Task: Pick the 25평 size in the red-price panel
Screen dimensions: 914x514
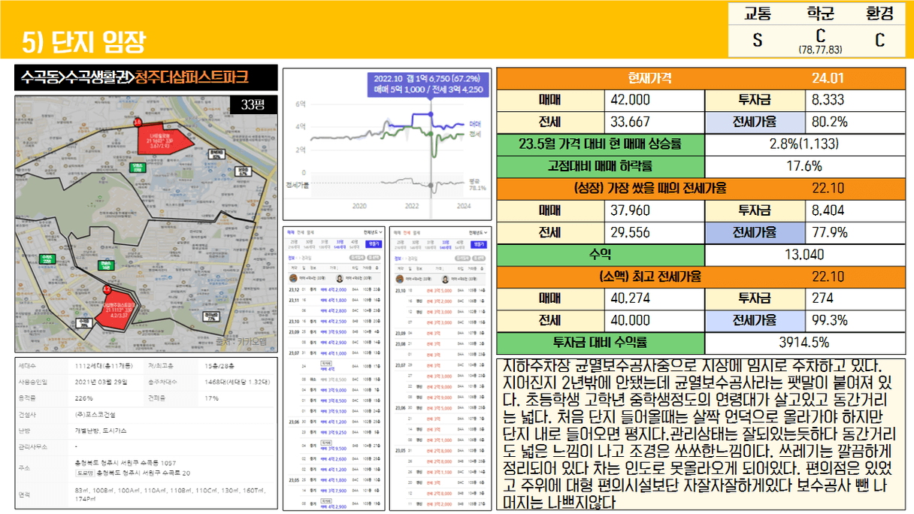Action: (401, 243)
